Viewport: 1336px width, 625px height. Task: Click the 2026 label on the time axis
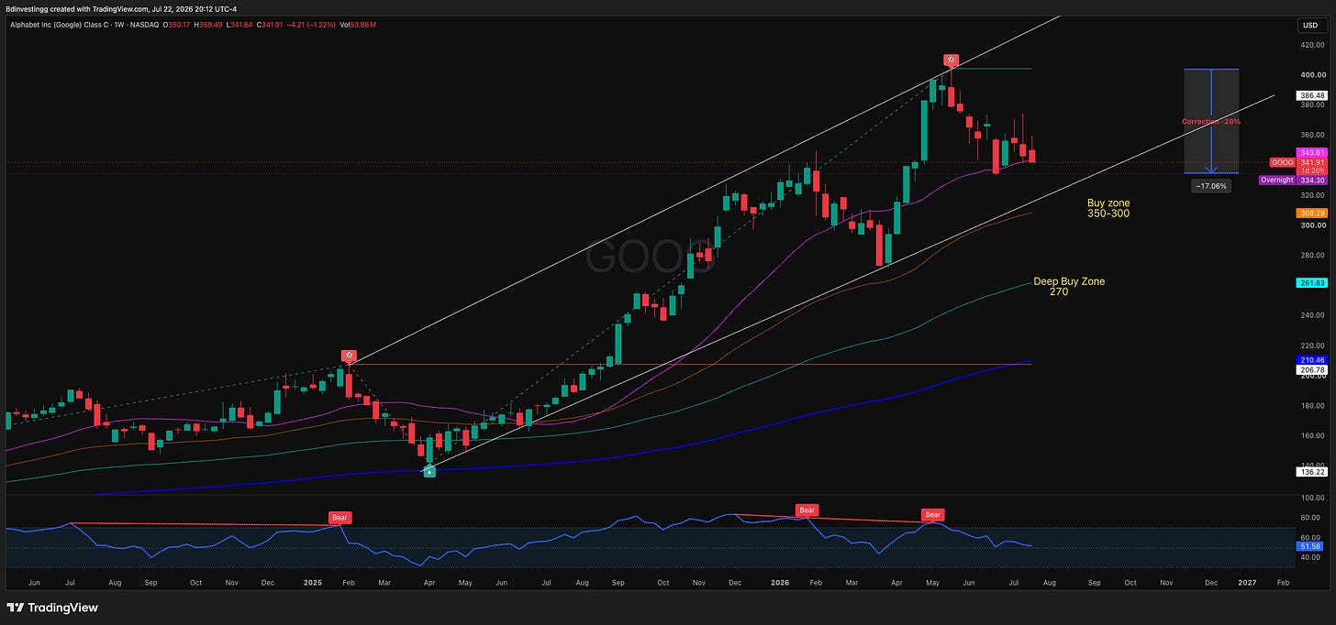[x=780, y=581]
